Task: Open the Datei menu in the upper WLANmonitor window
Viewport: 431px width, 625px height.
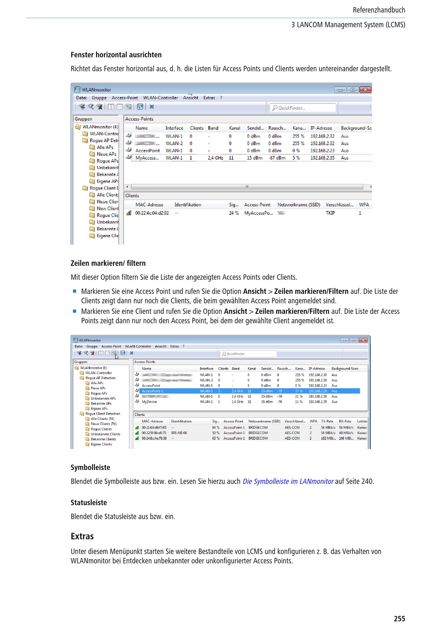Action: click(x=81, y=98)
